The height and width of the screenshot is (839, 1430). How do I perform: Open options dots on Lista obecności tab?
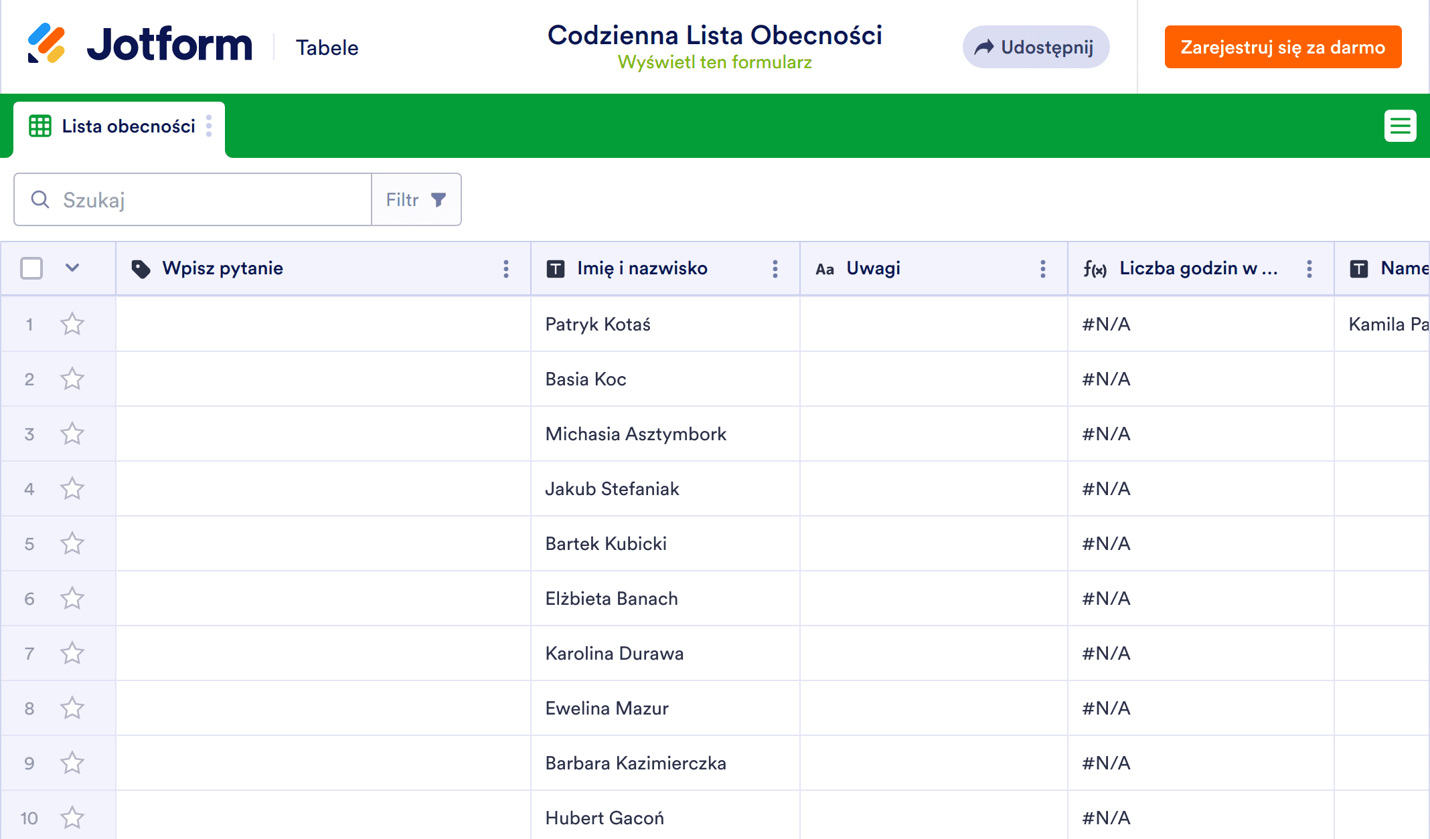click(209, 126)
